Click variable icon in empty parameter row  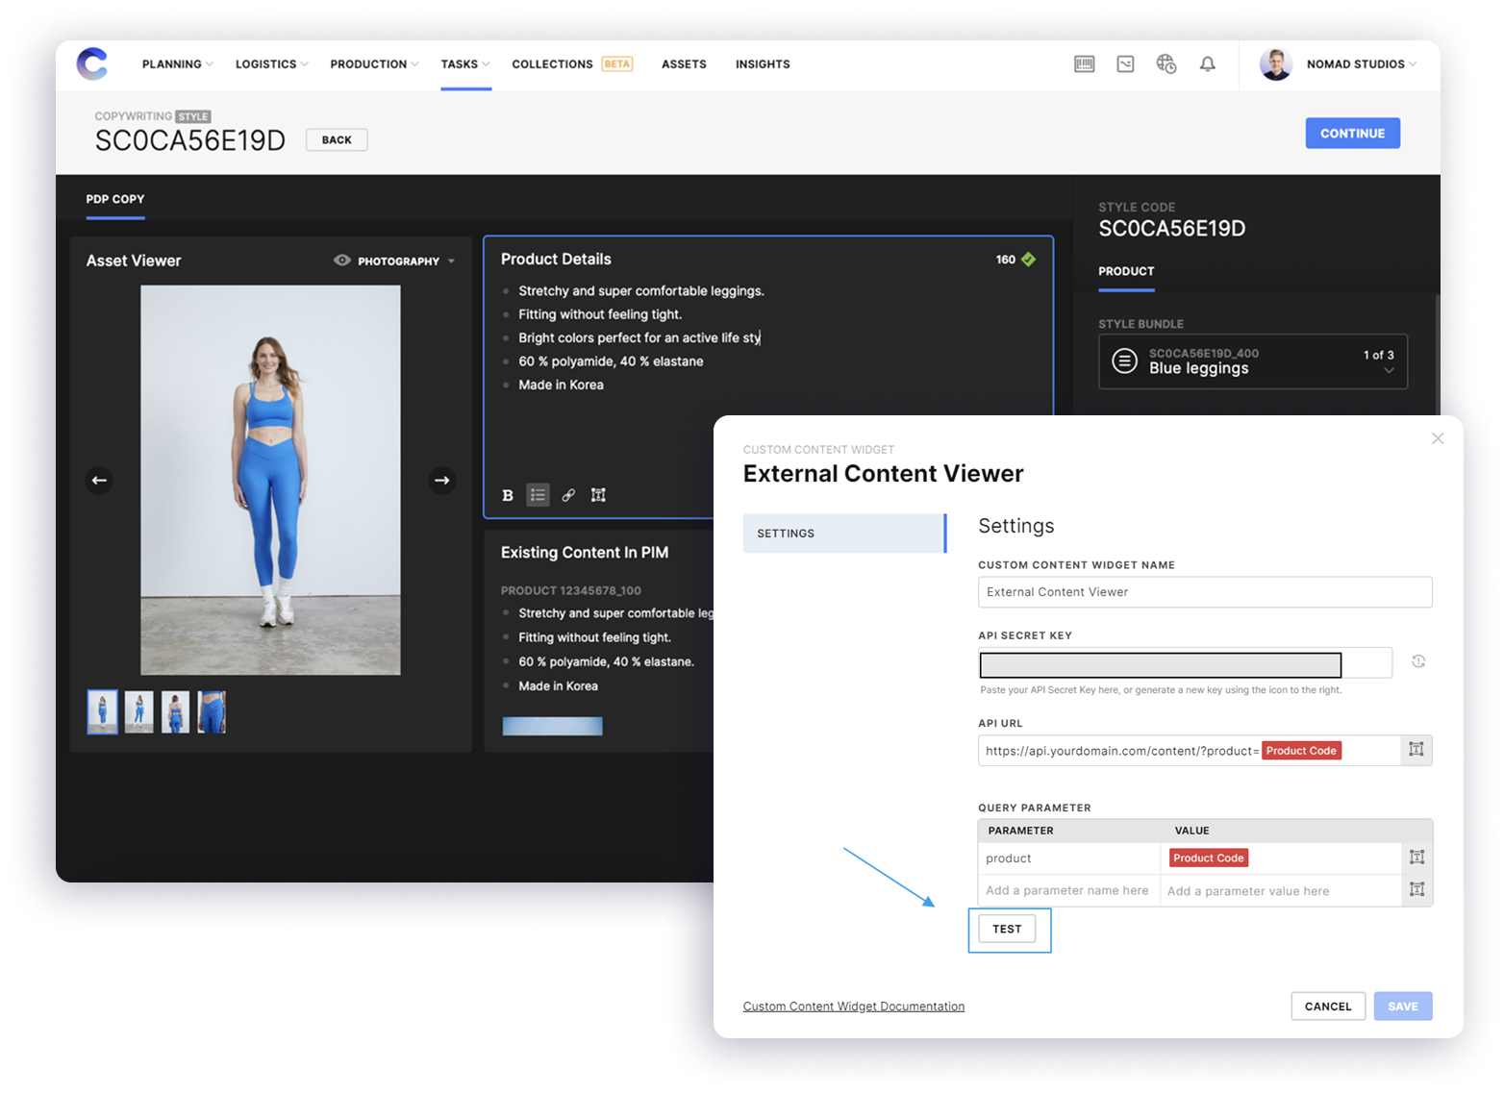tap(1416, 890)
